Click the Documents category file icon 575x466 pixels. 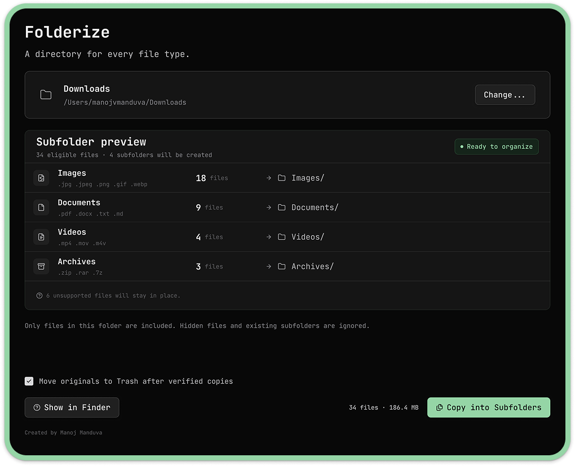pyautogui.click(x=41, y=207)
